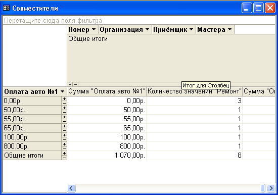This screenshot has height=195, width=278.
Task: Open the Номер field dropdown
Action: point(94,29)
